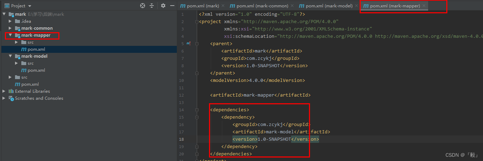Fold the dependency block marker at line 15
This screenshot has width=483, height=161.
(x=197, y=117)
